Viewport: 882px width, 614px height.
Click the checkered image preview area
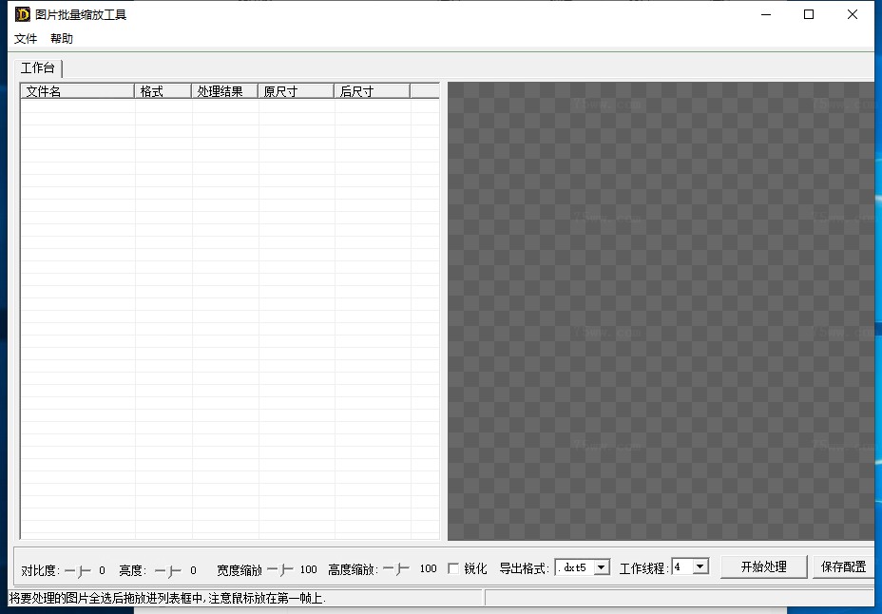pyautogui.click(x=661, y=311)
